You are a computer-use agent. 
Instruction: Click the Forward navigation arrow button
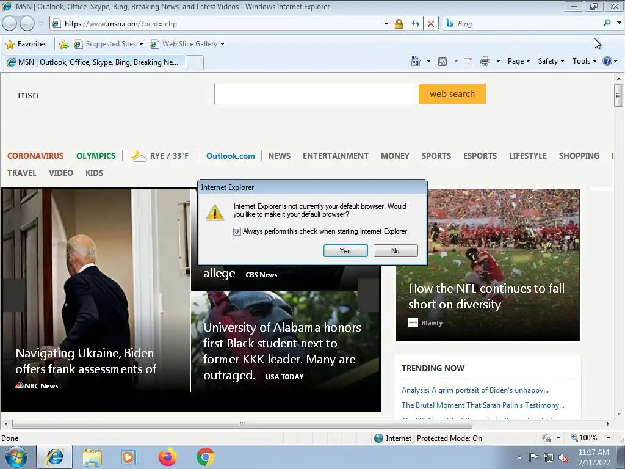(27, 24)
